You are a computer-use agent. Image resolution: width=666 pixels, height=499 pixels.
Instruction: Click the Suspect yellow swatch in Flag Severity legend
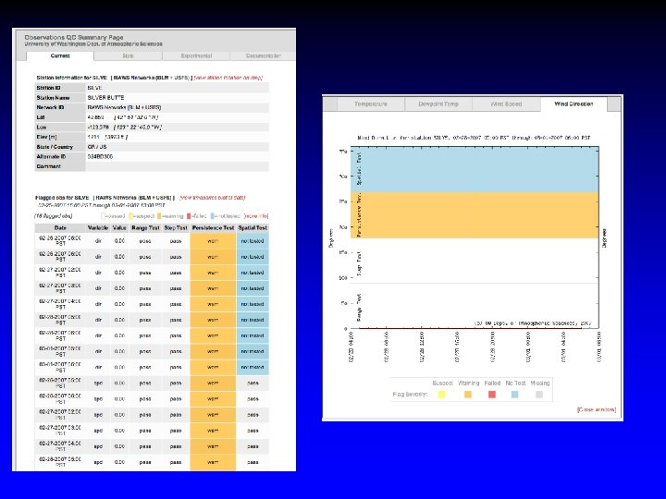pos(442,395)
